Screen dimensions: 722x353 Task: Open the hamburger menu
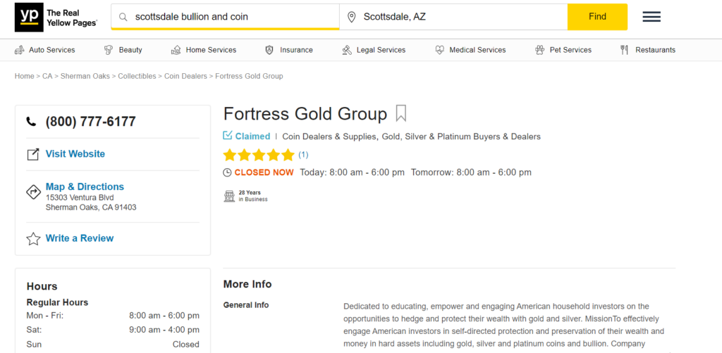651,17
